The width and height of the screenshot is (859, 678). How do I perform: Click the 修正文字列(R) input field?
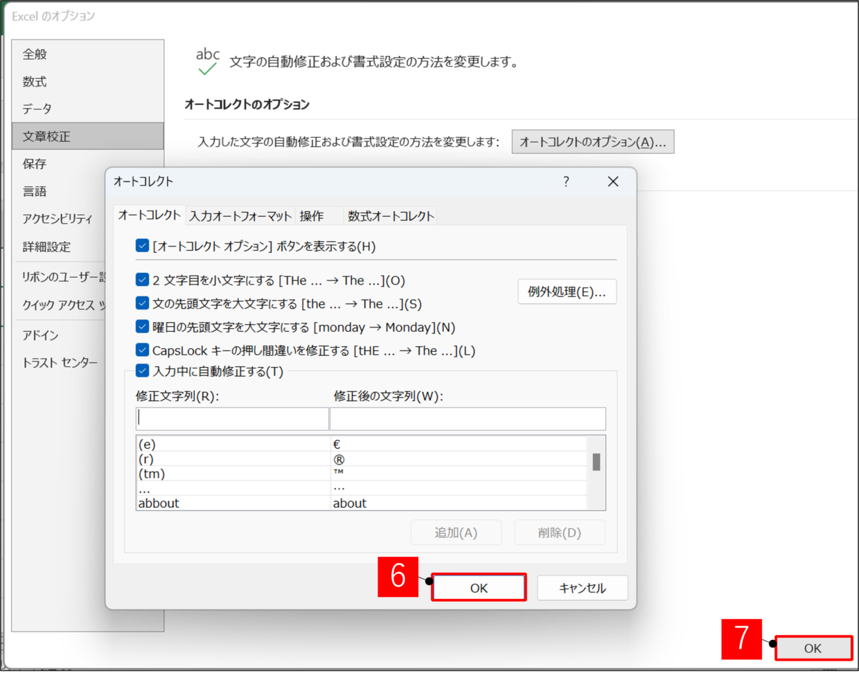232,418
